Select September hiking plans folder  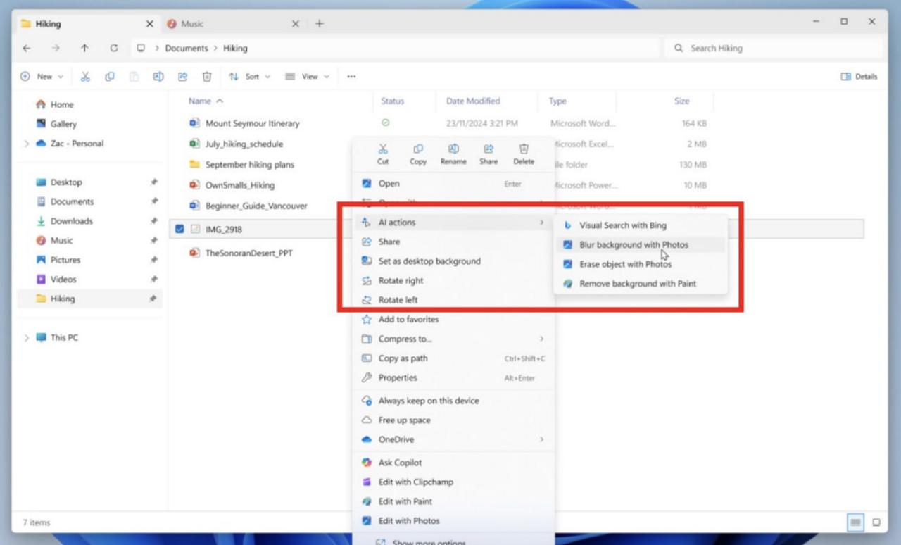[x=249, y=165]
